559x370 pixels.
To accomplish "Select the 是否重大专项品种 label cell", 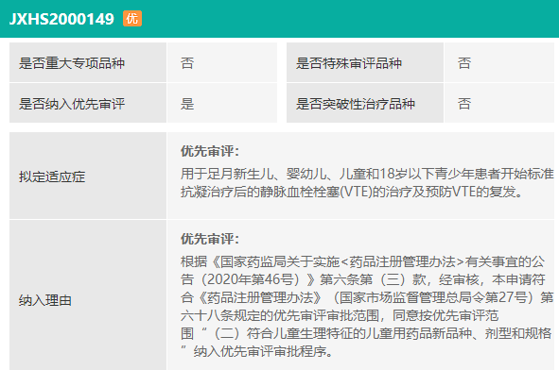I will point(88,62).
